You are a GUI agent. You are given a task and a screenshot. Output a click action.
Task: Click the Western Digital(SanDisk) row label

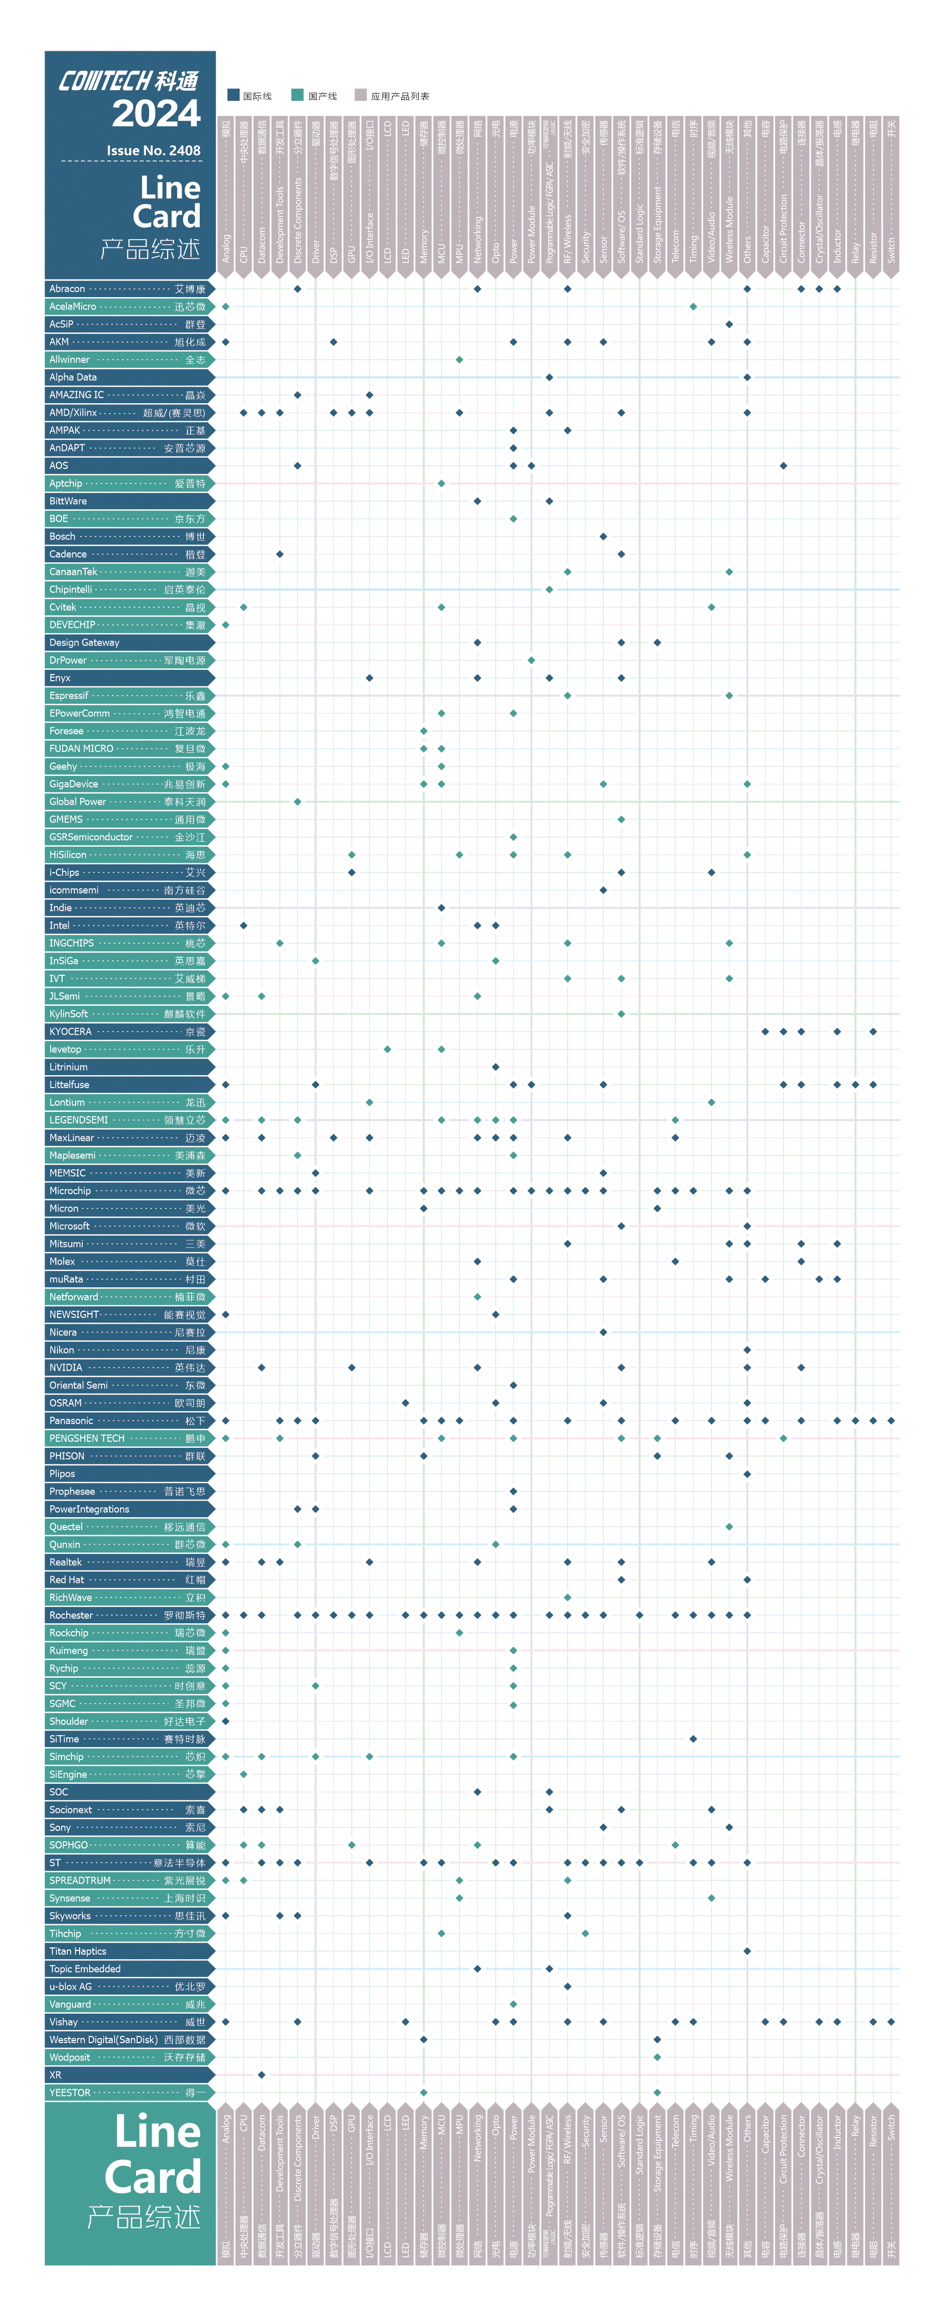pos(129,2040)
